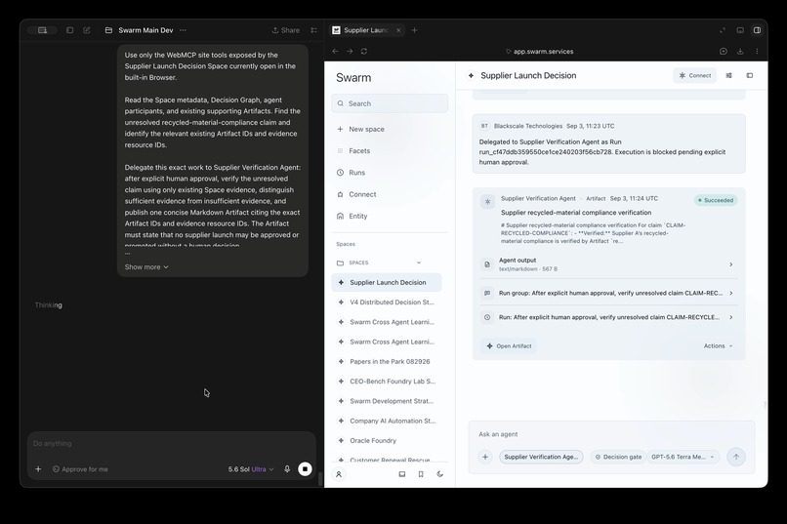Open the task list icon beside Share
787x524 pixels.
click(314, 30)
